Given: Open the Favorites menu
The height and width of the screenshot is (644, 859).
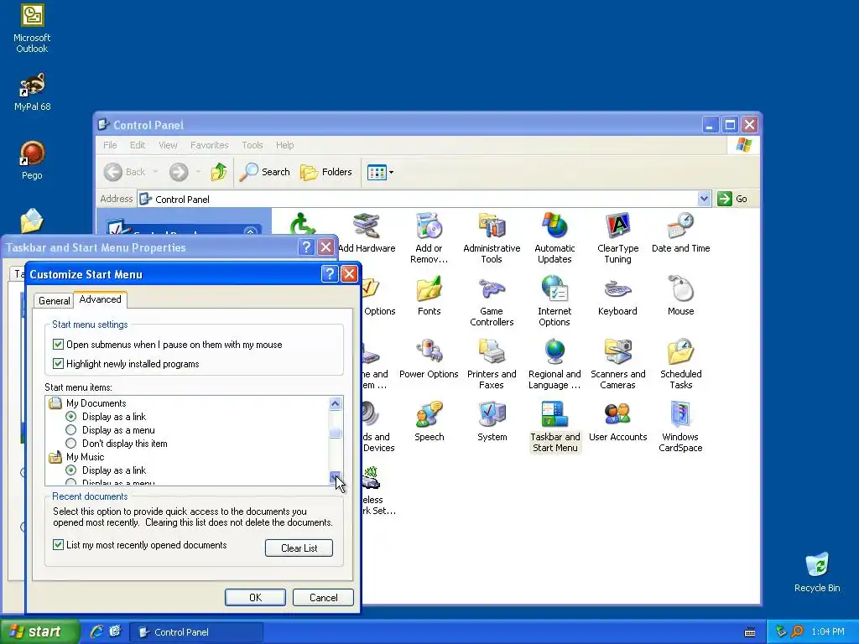Looking at the screenshot, I should pos(209,145).
